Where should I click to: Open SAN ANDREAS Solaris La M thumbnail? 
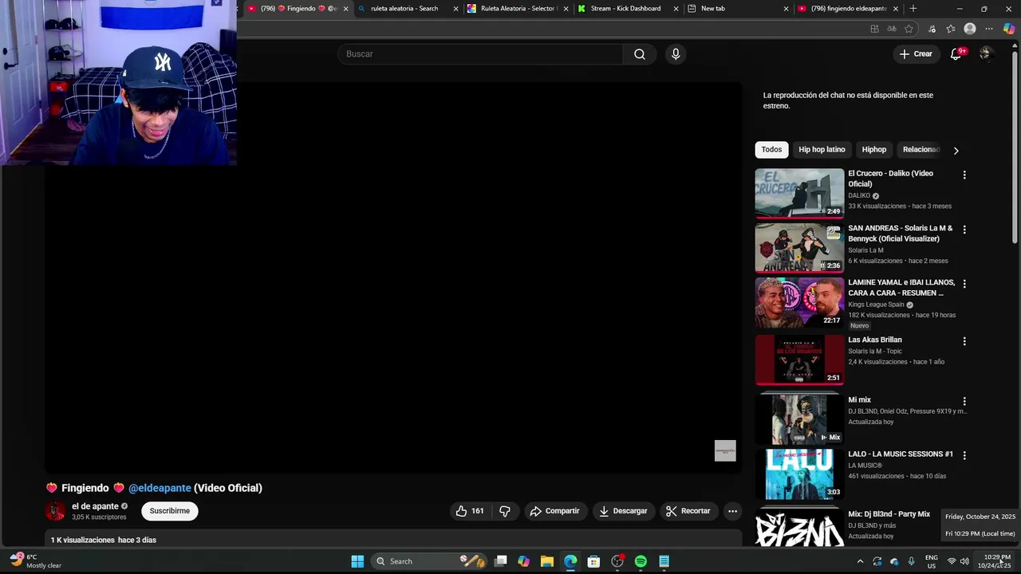[799, 248]
